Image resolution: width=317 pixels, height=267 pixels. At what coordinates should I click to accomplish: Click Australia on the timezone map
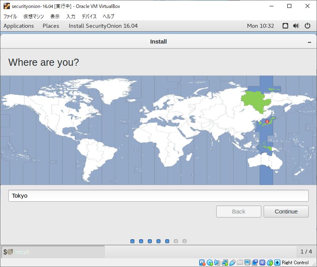pos(265,161)
